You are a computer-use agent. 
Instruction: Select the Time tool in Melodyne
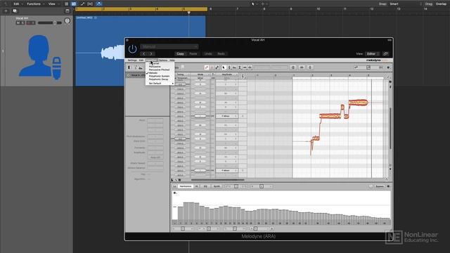(245, 67)
